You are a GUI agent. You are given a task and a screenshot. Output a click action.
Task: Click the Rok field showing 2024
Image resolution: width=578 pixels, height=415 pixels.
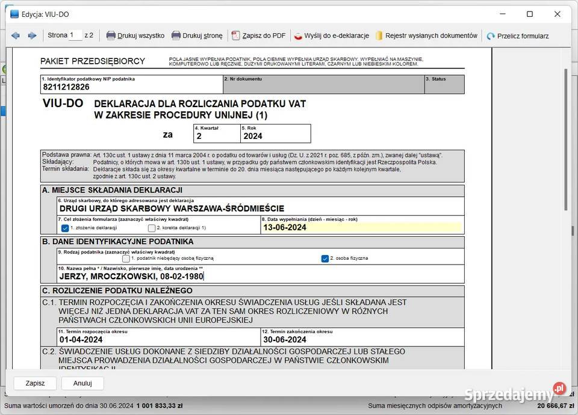pyautogui.click(x=275, y=136)
